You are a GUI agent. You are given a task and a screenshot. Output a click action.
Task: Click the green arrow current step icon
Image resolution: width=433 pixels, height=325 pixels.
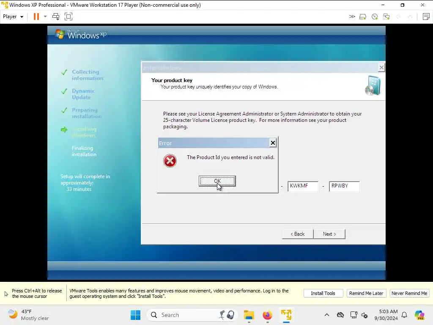(x=64, y=129)
